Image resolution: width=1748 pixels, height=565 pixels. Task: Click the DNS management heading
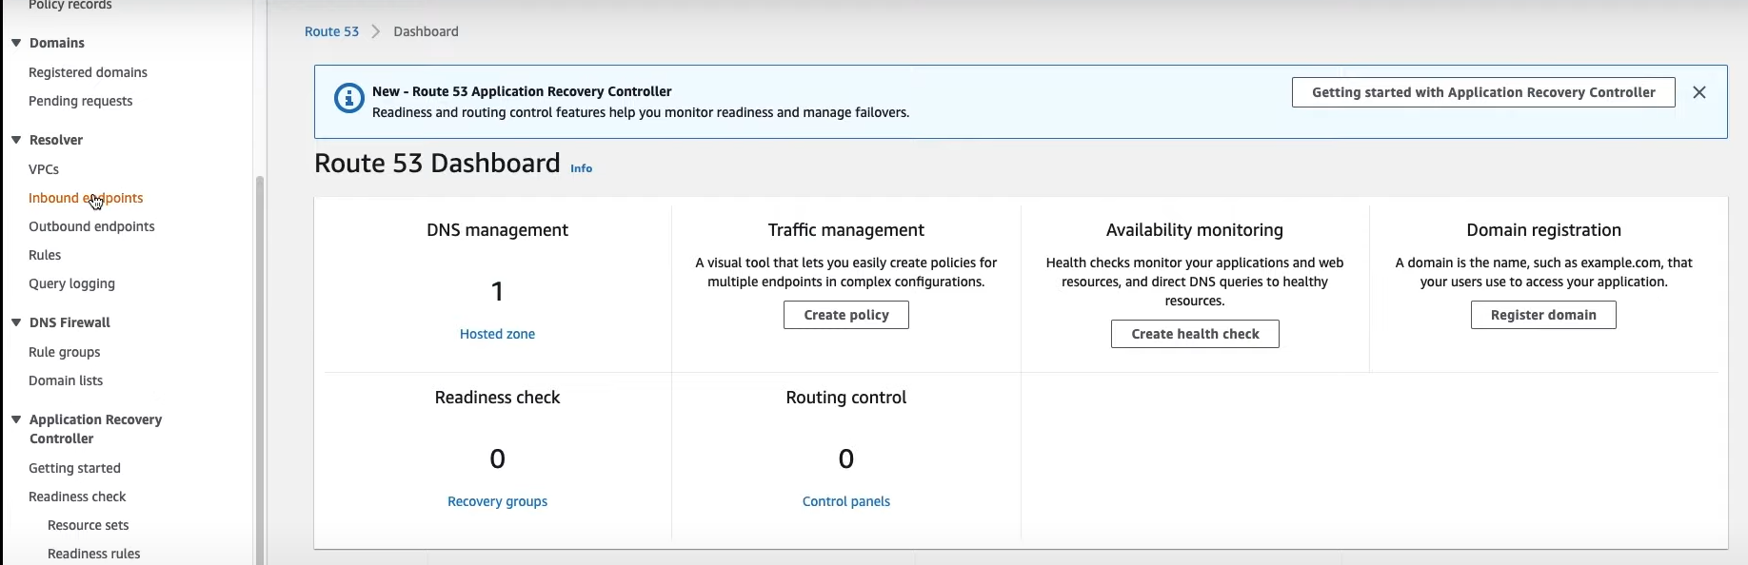(x=497, y=230)
